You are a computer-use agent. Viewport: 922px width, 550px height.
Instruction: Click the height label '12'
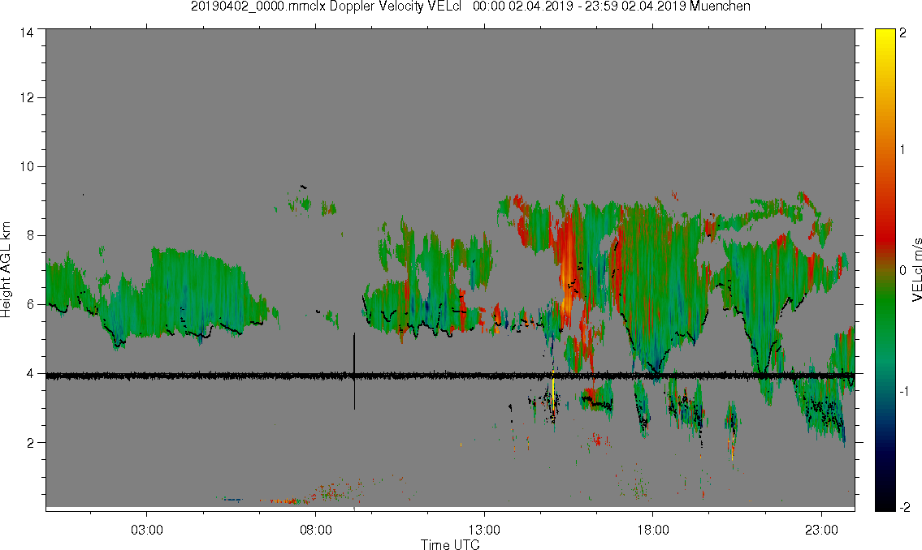pyautogui.click(x=27, y=97)
